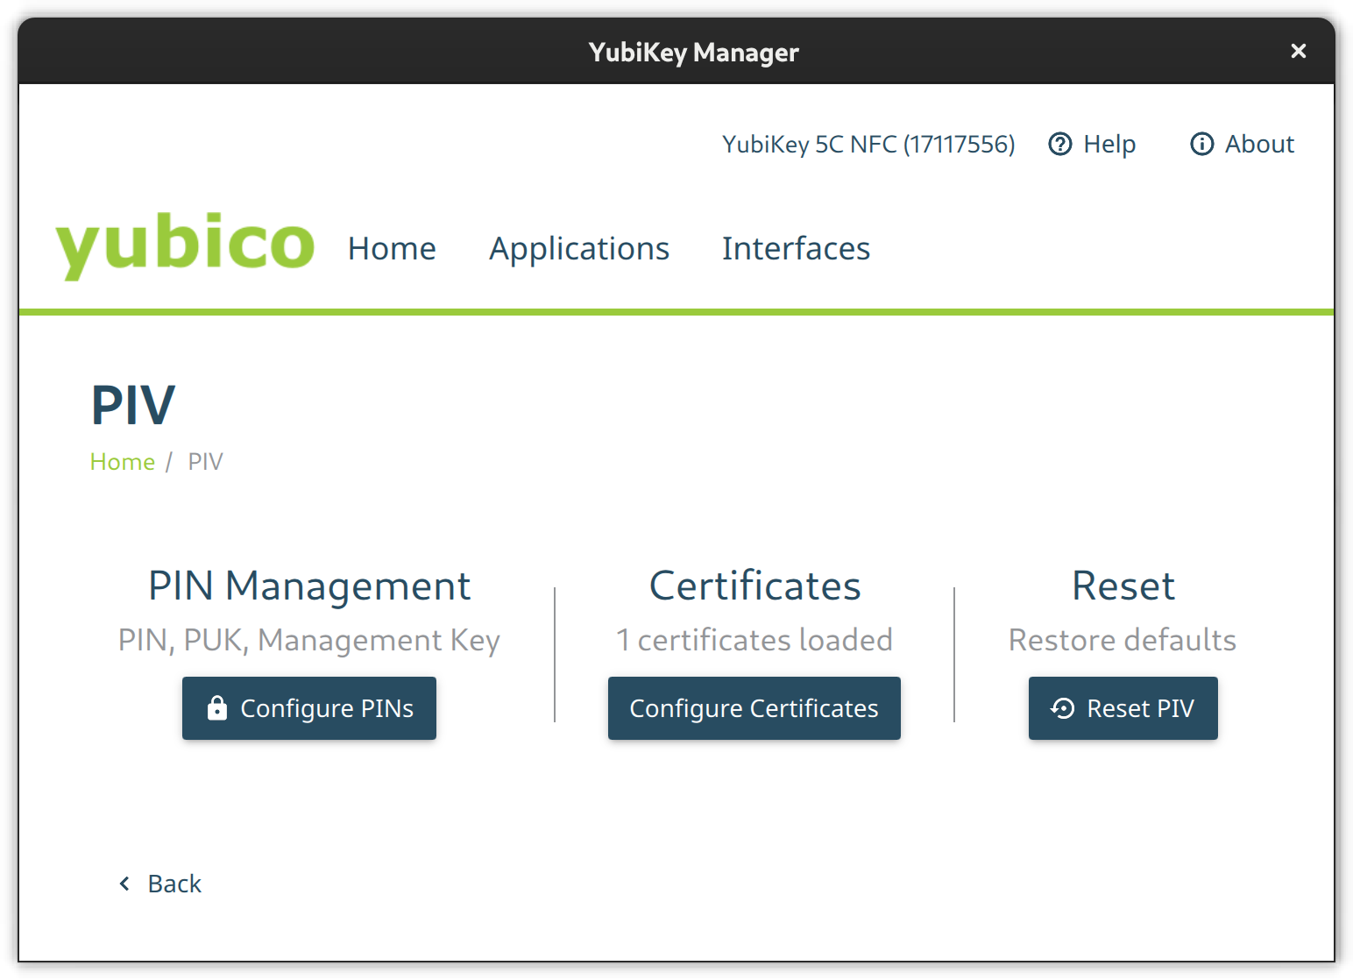Image resolution: width=1353 pixels, height=980 pixels.
Task: Click the '1 certificates loaded' status text
Action: (754, 640)
